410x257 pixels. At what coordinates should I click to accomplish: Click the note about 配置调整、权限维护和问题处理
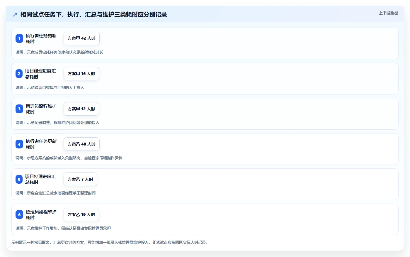[x=57, y=123]
